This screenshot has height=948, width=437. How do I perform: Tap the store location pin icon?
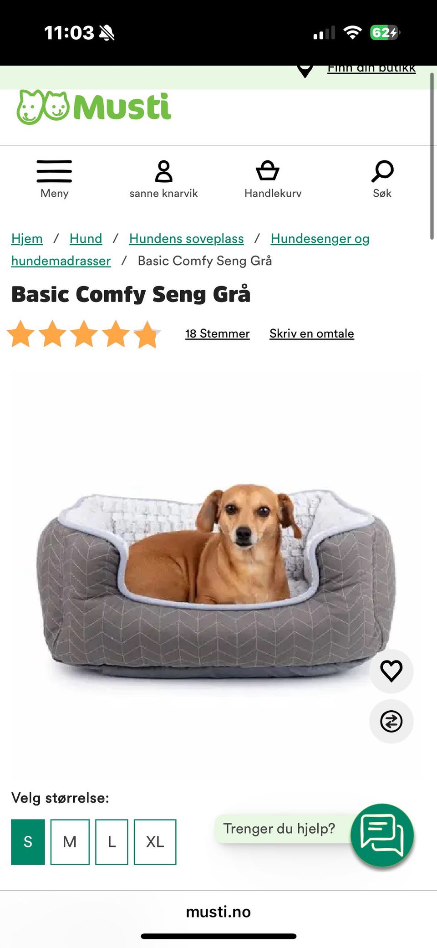(x=305, y=71)
